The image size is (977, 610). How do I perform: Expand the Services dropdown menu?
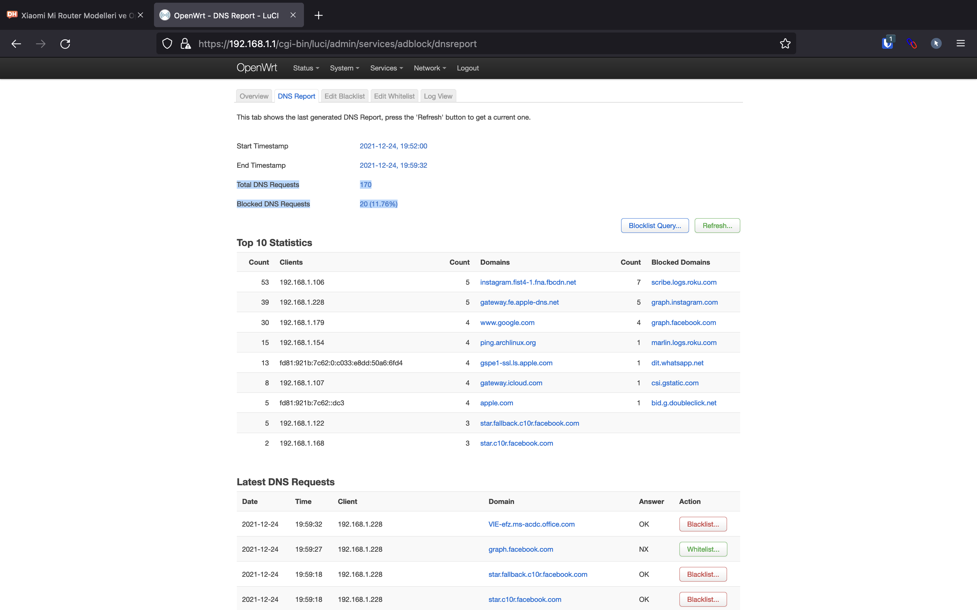click(386, 68)
